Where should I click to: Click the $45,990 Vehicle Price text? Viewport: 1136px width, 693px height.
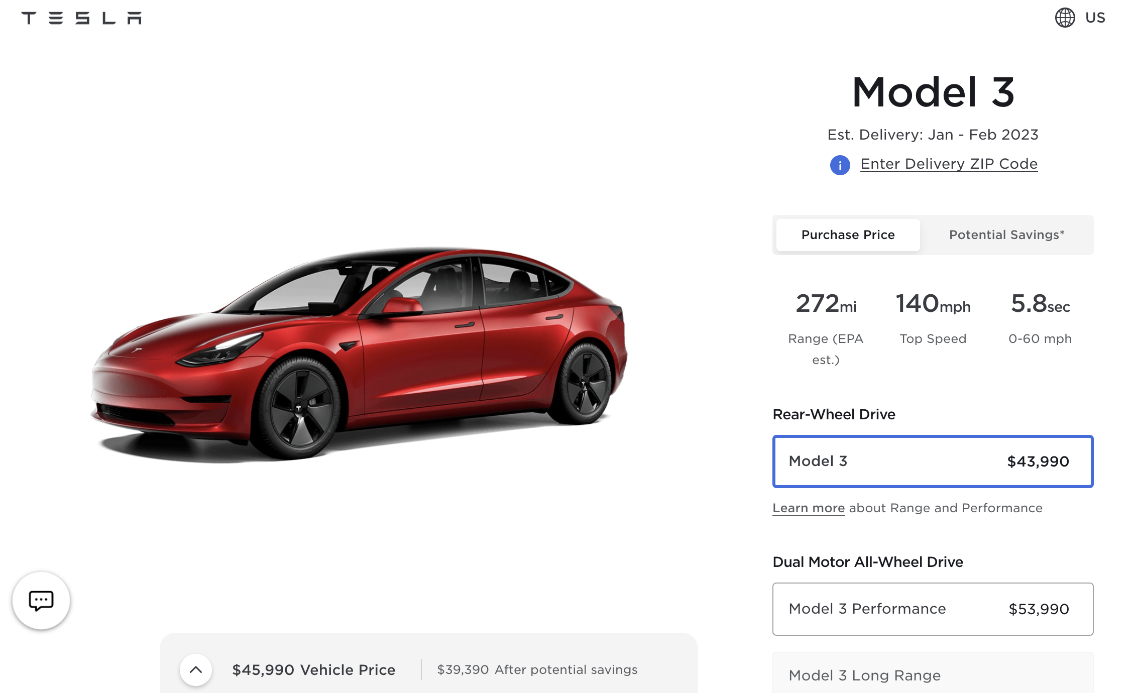tap(313, 669)
